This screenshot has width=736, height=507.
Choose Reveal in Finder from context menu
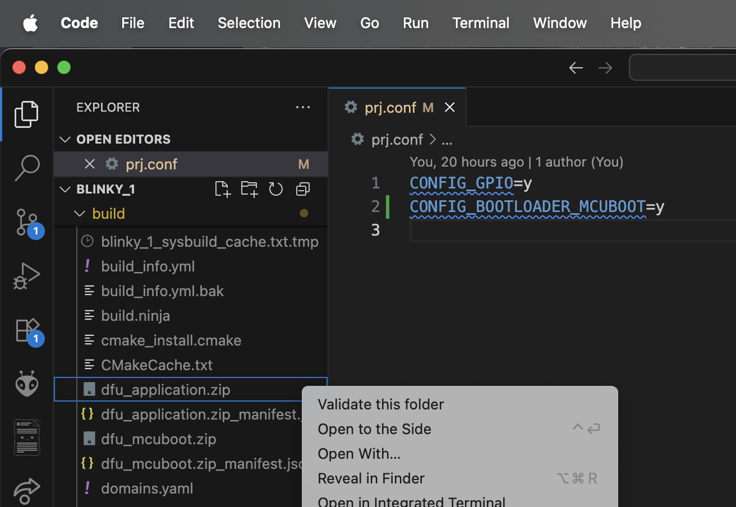(x=371, y=478)
